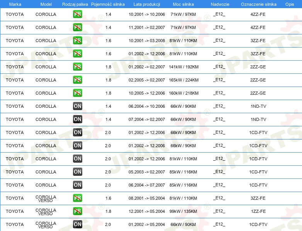The image size is (302, 231).
Task: Click the 141kW / 192KM power cell
Action: [183, 67]
